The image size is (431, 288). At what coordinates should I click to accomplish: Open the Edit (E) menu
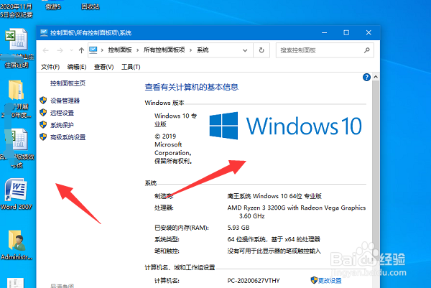[x=77, y=67]
